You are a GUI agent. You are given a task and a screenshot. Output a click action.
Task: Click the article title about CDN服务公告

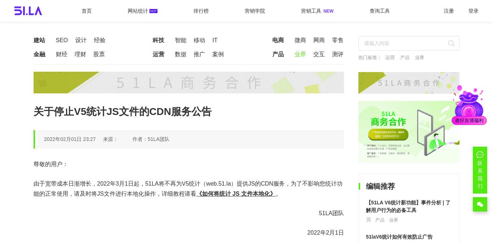(123, 112)
